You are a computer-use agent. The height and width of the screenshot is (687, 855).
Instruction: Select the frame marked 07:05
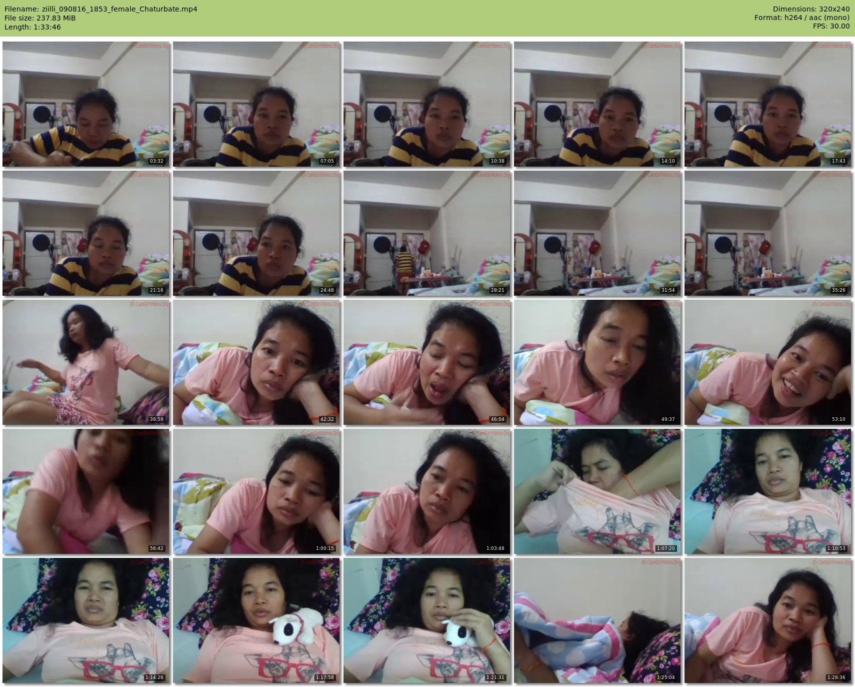[x=256, y=104]
